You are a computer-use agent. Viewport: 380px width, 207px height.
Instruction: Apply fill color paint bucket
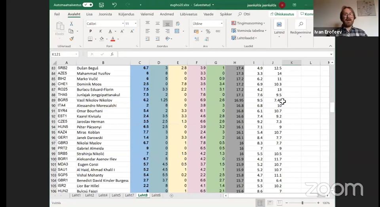[x=102, y=39]
